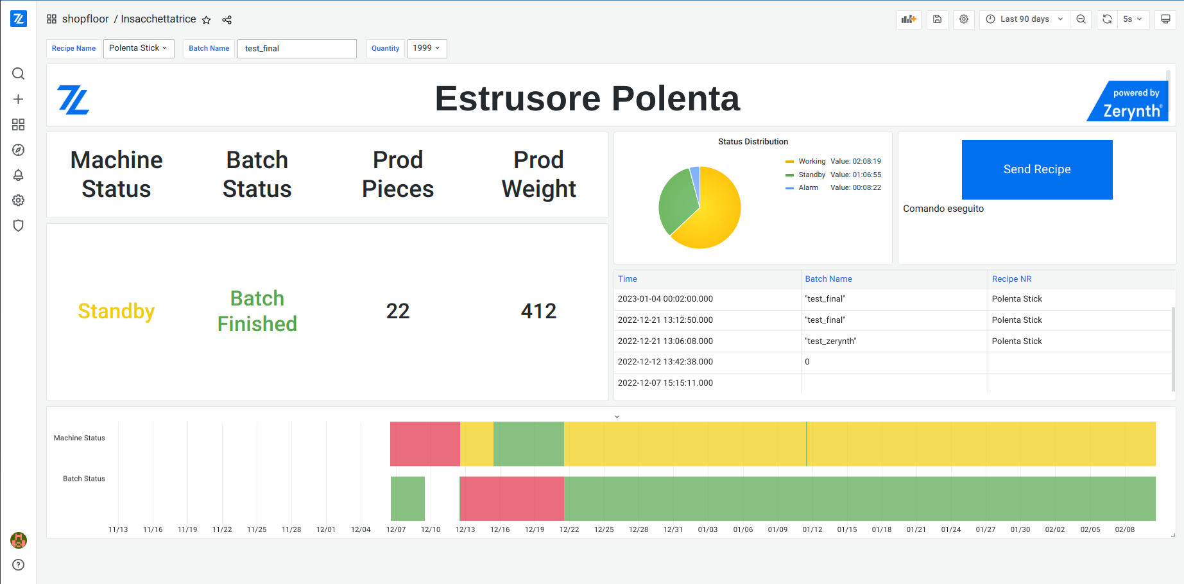Mark the Insacchettatrice dashboard as favorite

(206, 20)
